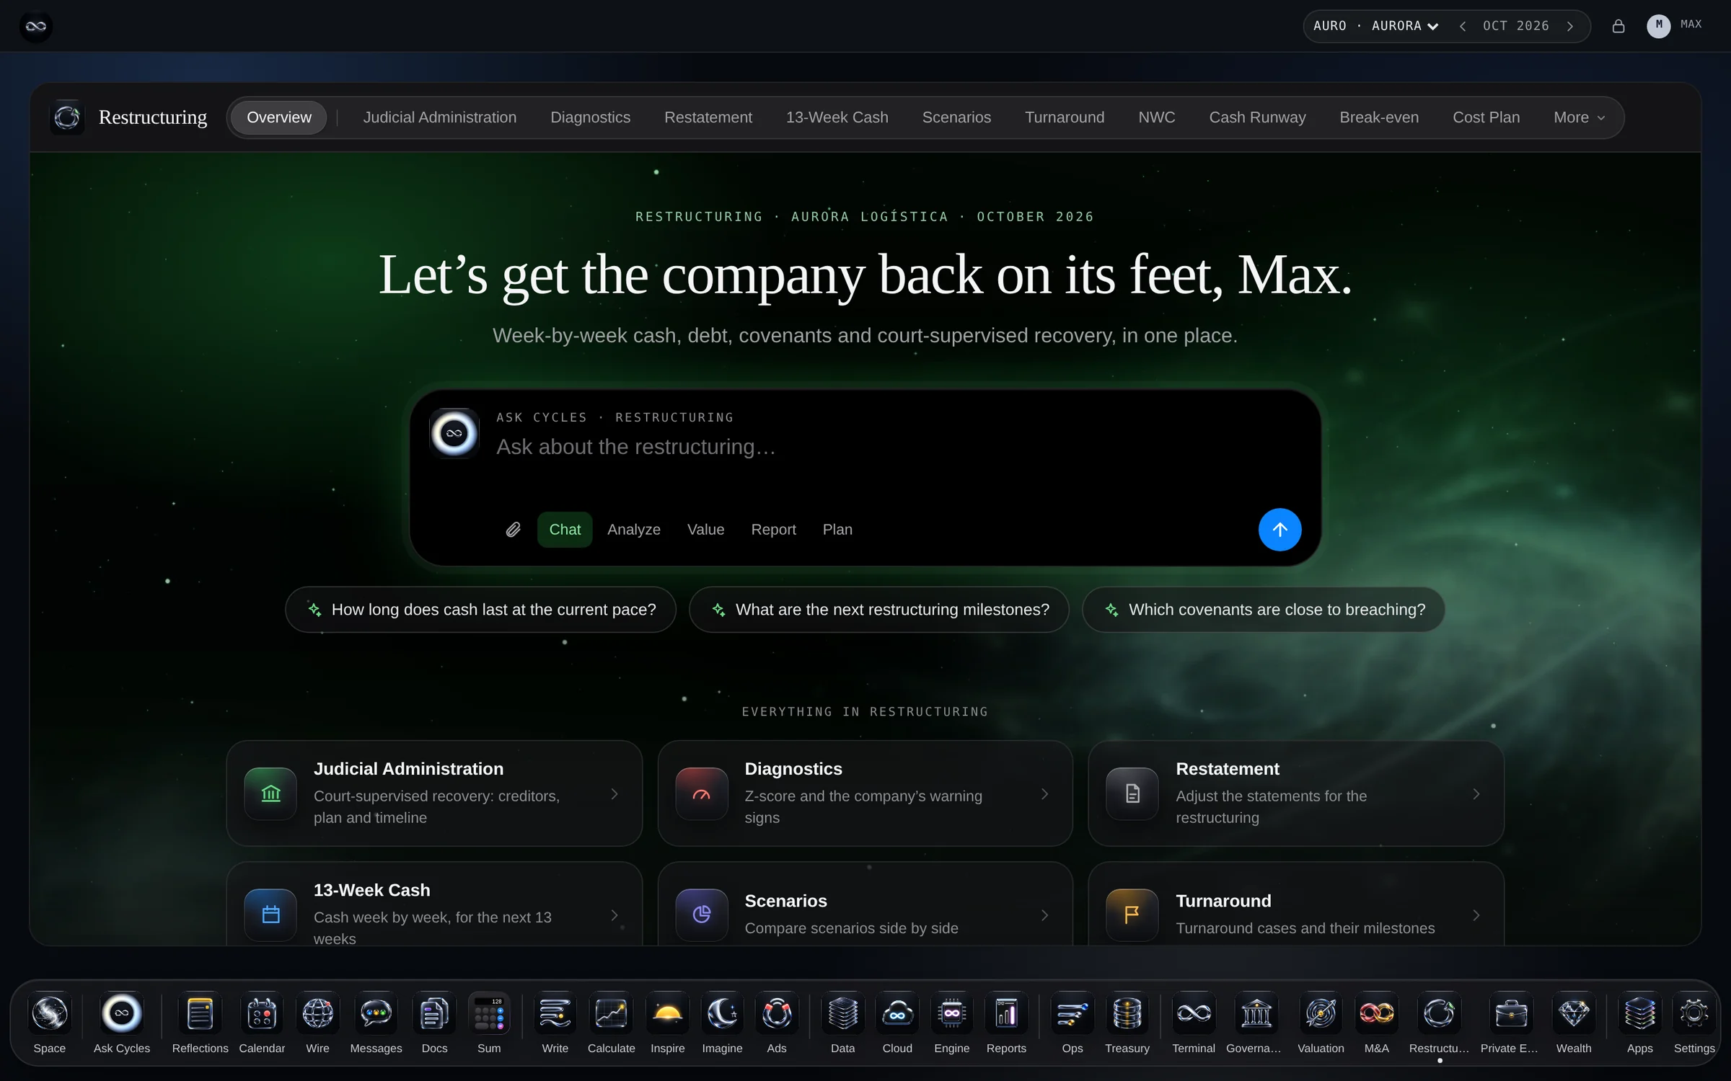Open the Break-even tab
The width and height of the screenshot is (1731, 1081).
pyautogui.click(x=1379, y=117)
